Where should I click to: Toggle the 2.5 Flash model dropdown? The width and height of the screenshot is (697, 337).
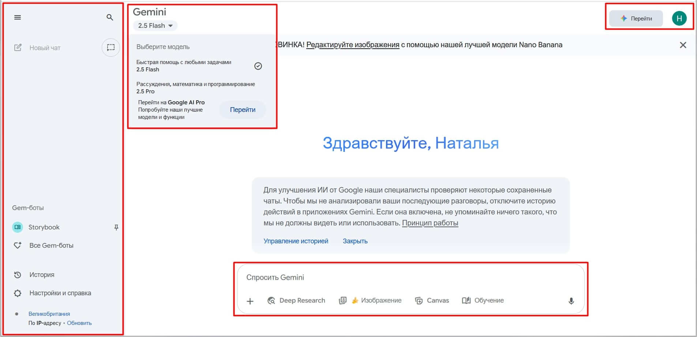(x=155, y=26)
